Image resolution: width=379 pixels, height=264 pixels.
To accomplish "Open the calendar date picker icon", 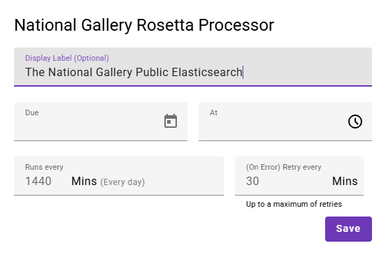I will 171,121.
